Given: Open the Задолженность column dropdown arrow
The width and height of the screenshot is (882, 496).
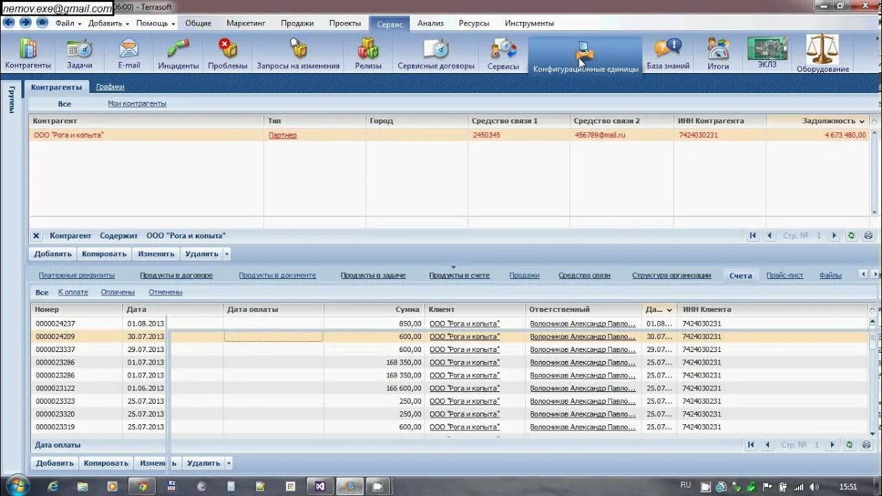Looking at the screenshot, I should [x=862, y=121].
